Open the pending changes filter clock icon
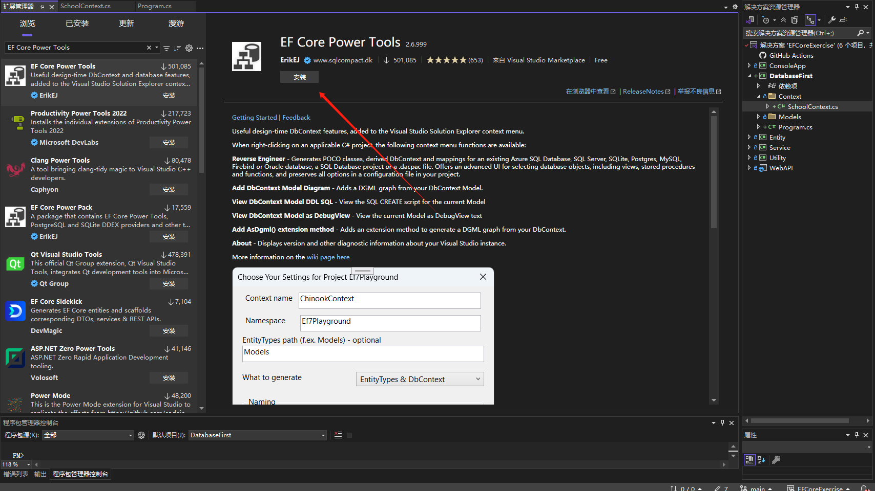Viewport: 875px width, 491px height. click(x=766, y=20)
